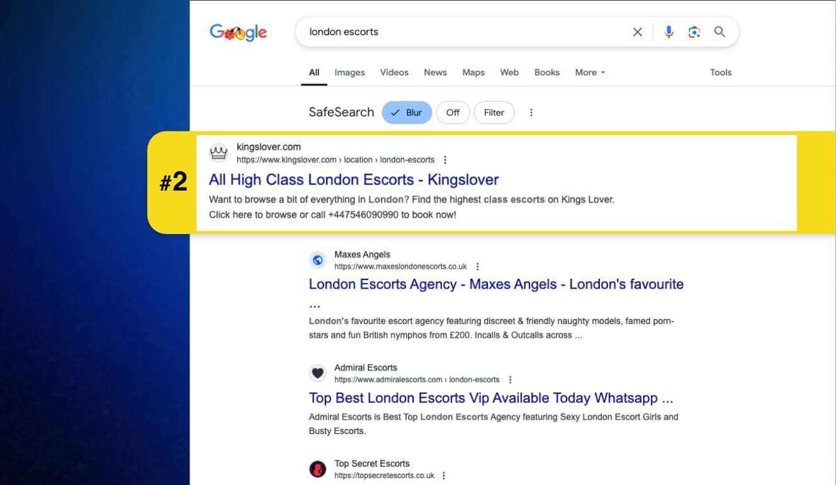The width and height of the screenshot is (836, 485).
Task: Open the Tools search options
Action: click(x=720, y=72)
